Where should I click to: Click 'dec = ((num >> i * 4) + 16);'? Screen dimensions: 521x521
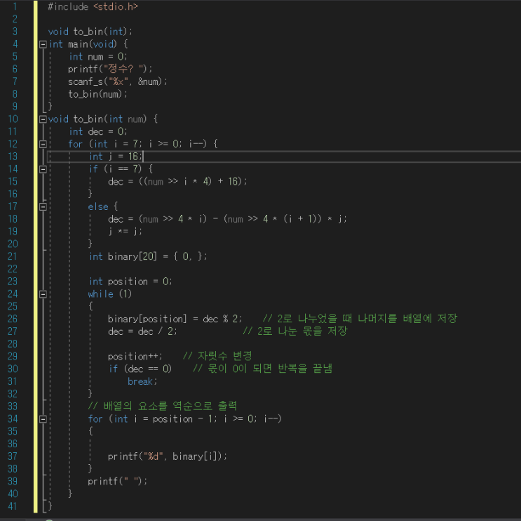178,181
